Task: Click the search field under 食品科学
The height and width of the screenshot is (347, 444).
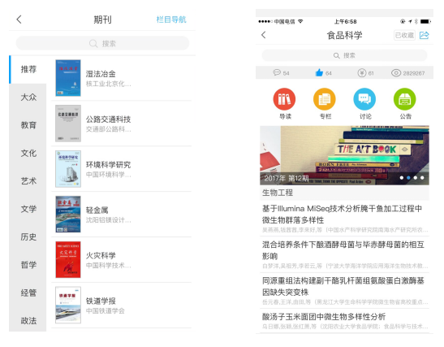Action: [x=344, y=55]
